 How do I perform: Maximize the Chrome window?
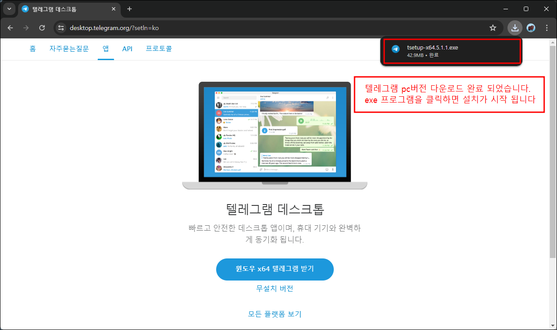pos(526,9)
